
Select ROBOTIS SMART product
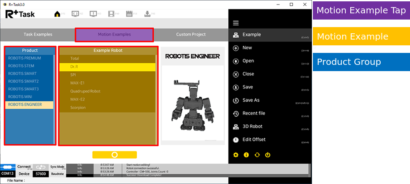pyautogui.click(x=29, y=73)
